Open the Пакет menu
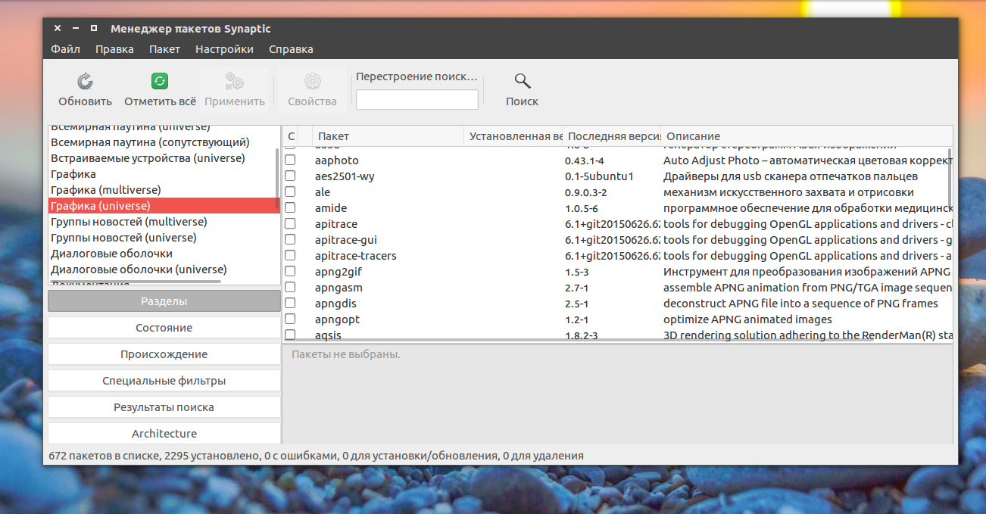Screen dimensions: 986x514 click(x=164, y=49)
